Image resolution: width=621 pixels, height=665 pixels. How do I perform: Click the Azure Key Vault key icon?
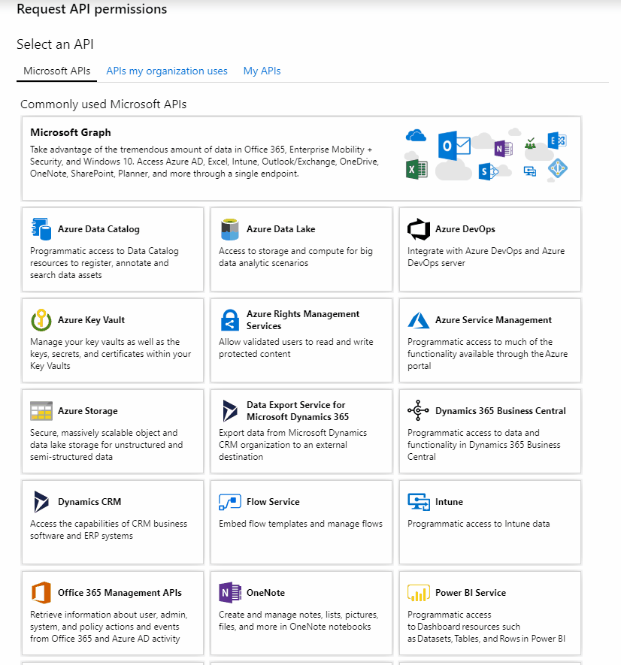pyautogui.click(x=41, y=320)
